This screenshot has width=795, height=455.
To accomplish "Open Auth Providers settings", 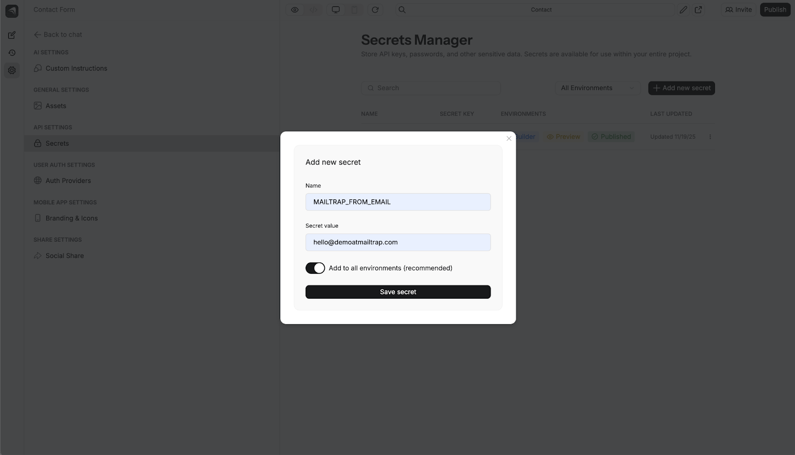I will pos(68,181).
